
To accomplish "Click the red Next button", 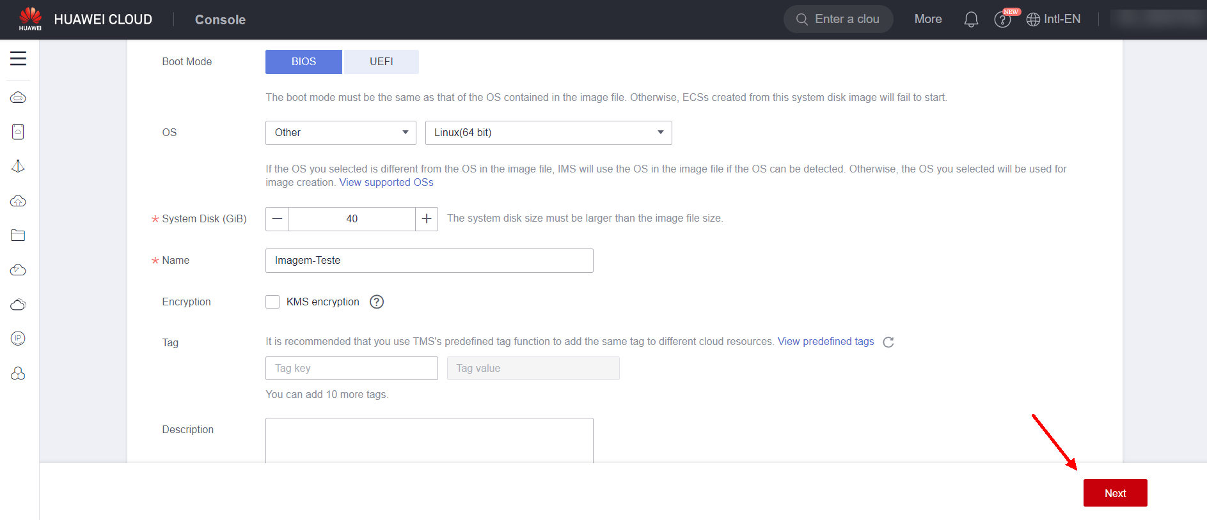I will [x=1115, y=493].
